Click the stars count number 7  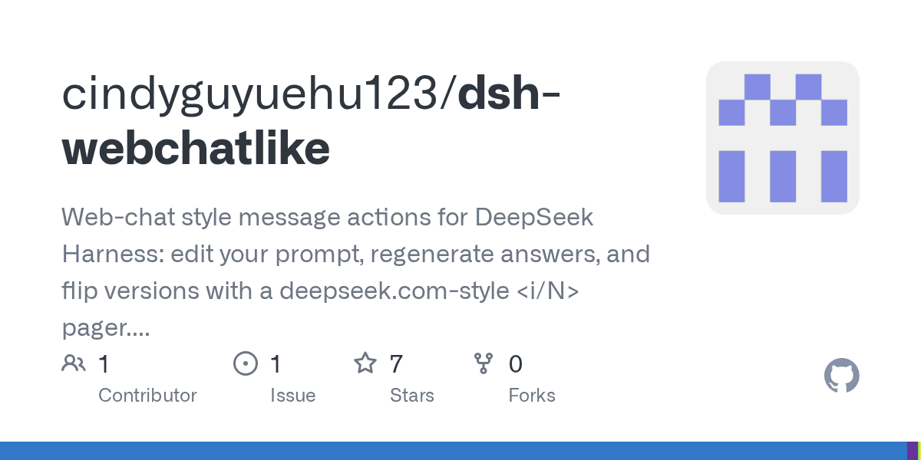396,364
